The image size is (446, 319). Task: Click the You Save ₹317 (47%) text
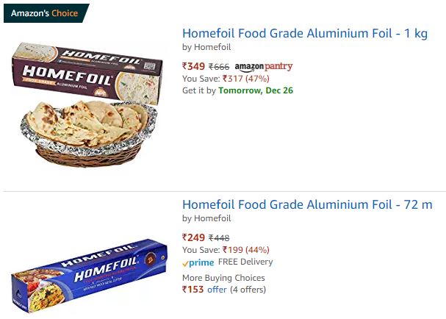(x=226, y=79)
